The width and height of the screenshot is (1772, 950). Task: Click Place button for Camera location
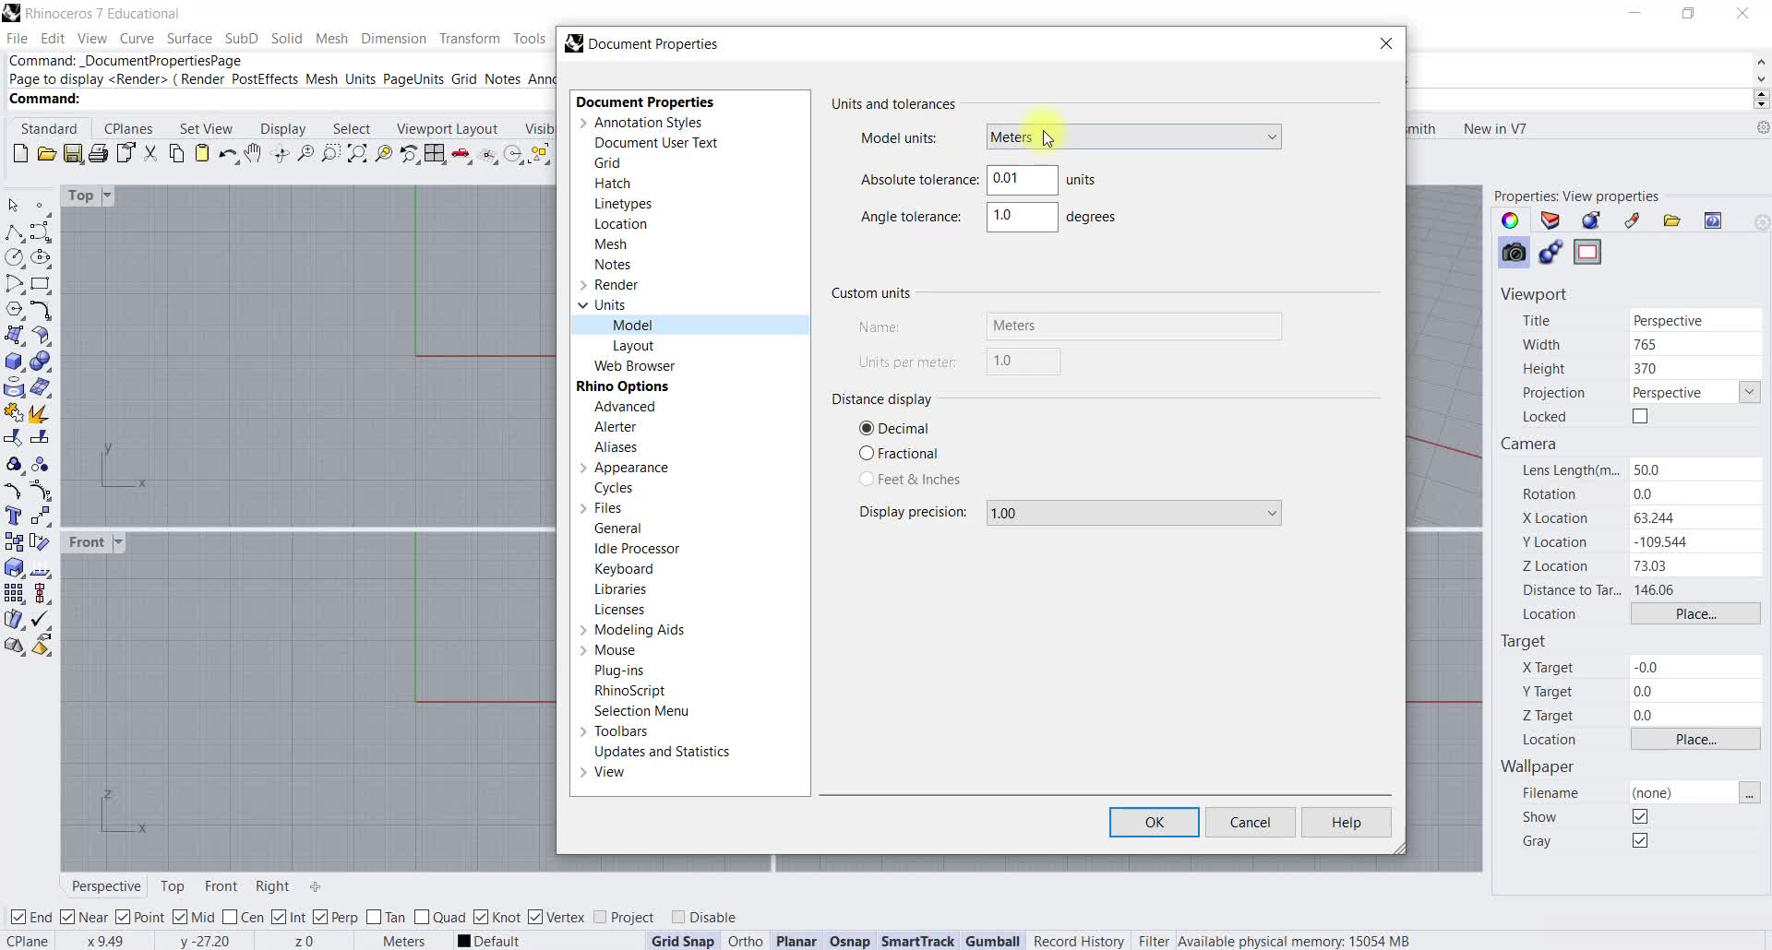coord(1695,614)
